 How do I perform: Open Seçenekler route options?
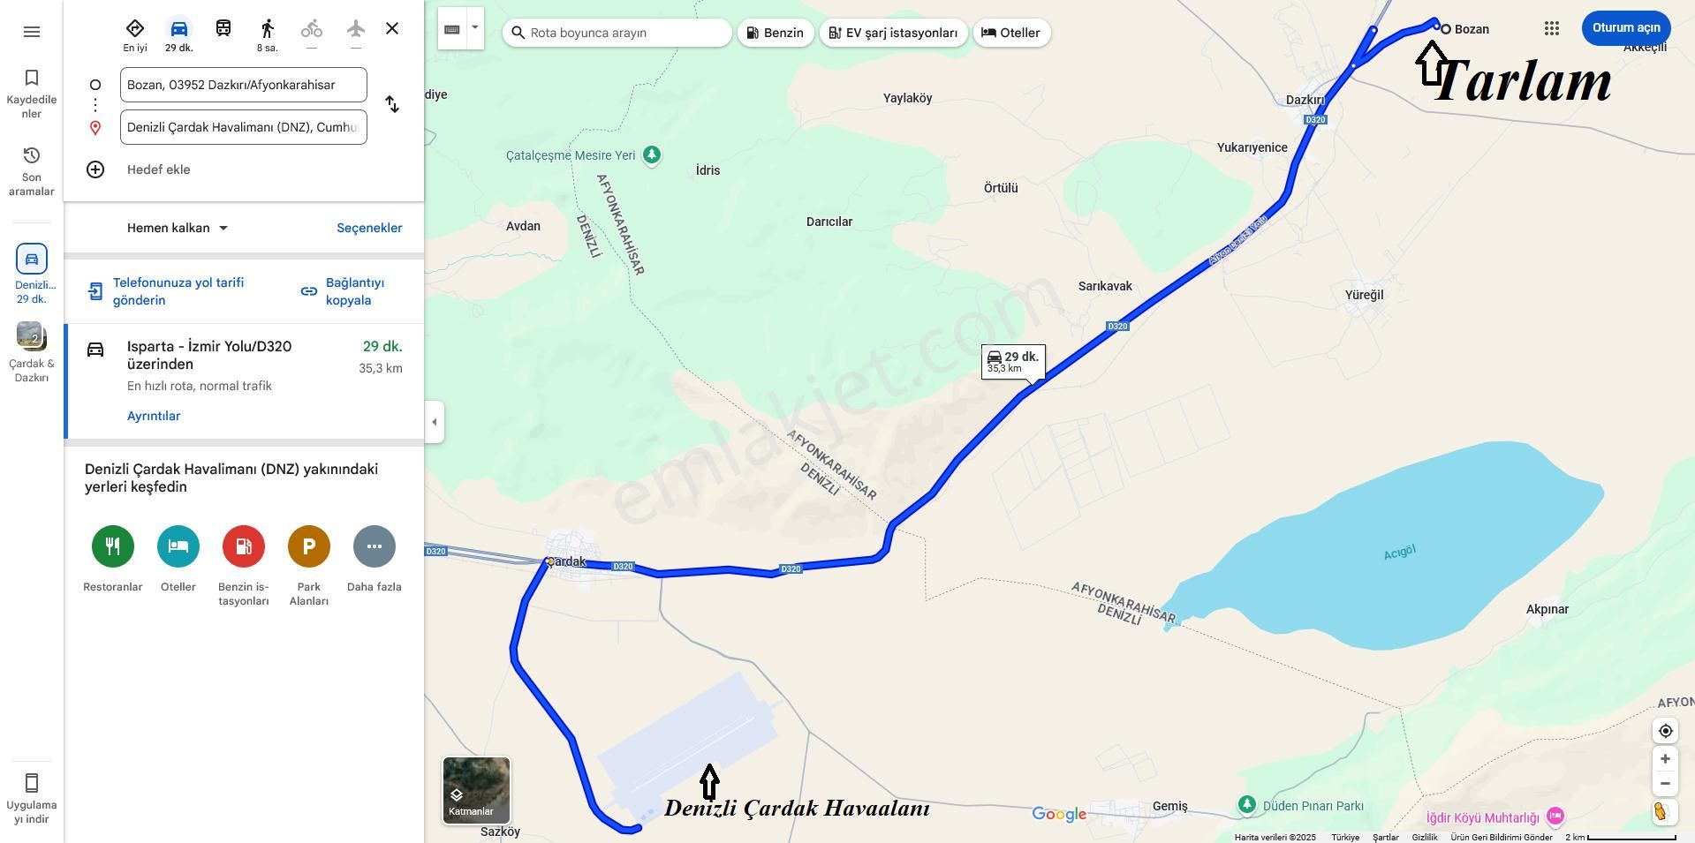pyautogui.click(x=369, y=228)
